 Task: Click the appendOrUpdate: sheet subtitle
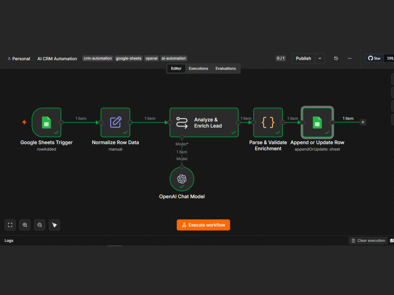[x=317, y=149]
